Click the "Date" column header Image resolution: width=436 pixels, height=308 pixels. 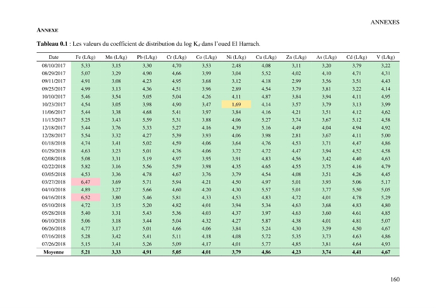[54, 57]
